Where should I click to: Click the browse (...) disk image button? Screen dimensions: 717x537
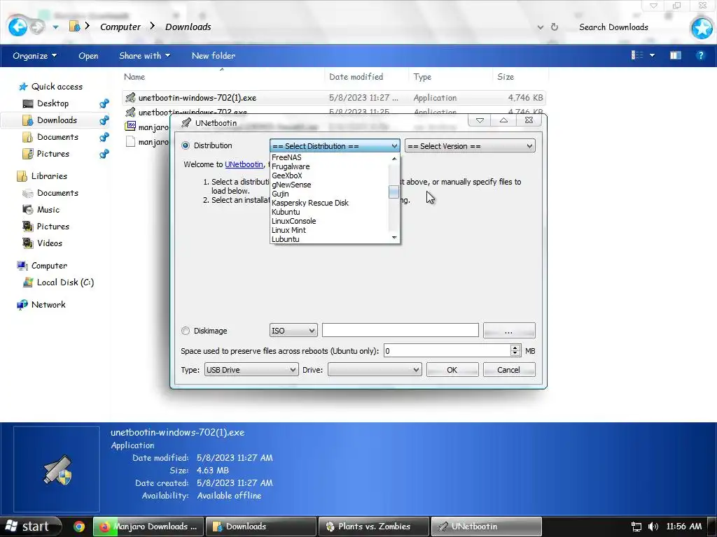coord(508,331)
